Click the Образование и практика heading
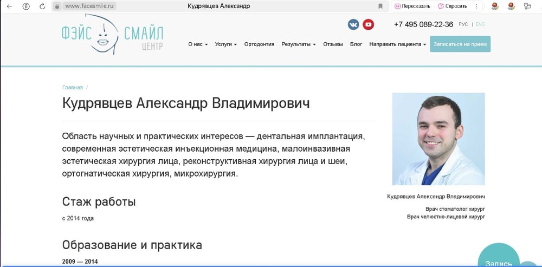Viewport: 542px width, 267px height. [x=132, y=245]
